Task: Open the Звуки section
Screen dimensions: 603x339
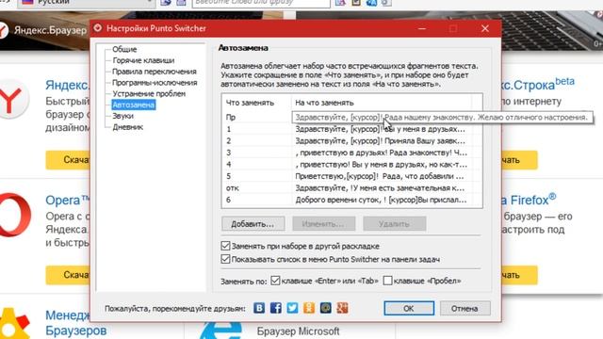Action: pyautogui.click(x=123, y=116)
